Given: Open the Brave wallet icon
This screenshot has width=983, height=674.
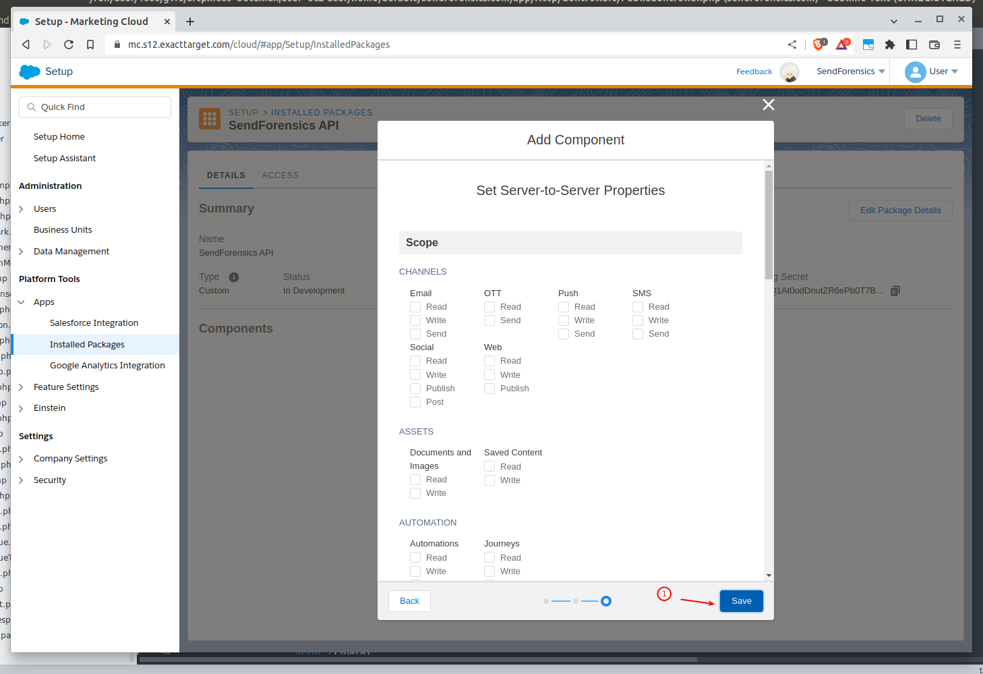Looking at the screenshot, I should [934, 45].
